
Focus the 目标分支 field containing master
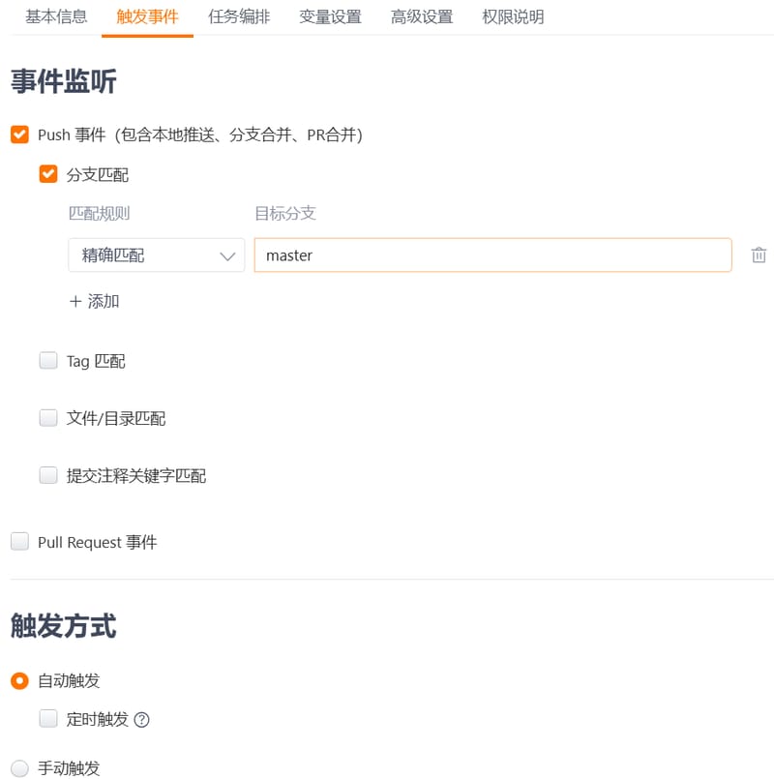[492, 255]
